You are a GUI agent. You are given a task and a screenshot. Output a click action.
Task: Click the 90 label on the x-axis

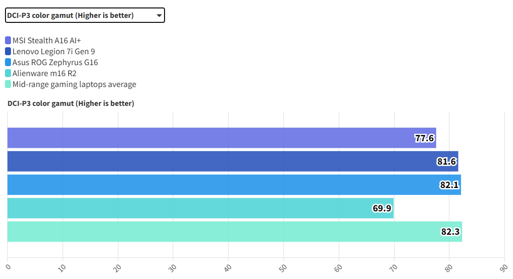[x=503, y=268]
